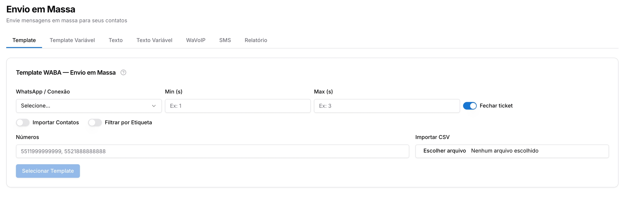The height and width of the screenshot is (198, 625).
Task: Switch to the SMS tab
Action: (225, 40)
